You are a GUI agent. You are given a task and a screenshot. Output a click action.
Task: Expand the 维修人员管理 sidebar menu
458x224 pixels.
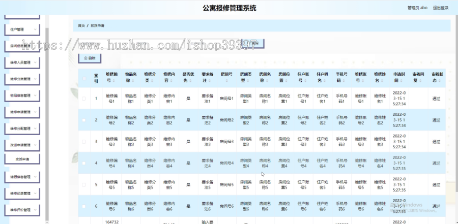pyautogui.click(x=22, y=62)
